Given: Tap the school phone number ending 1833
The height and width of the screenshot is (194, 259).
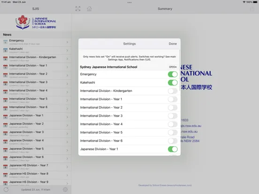Looking at the screenshot, I should [x=184, y=120].
